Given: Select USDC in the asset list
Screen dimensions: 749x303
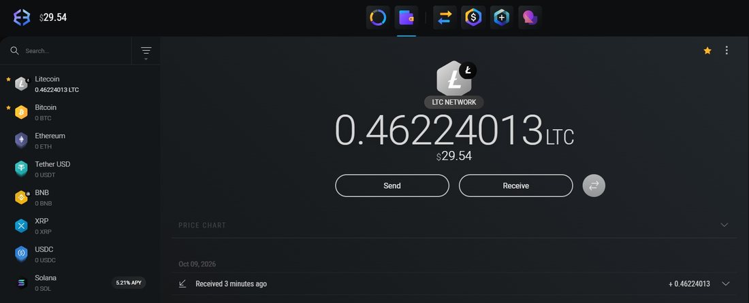Looking at the screenshot, I should click(x=80, y=254).
